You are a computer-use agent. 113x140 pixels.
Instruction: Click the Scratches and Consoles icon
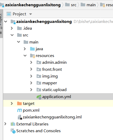tap(13, 131)
